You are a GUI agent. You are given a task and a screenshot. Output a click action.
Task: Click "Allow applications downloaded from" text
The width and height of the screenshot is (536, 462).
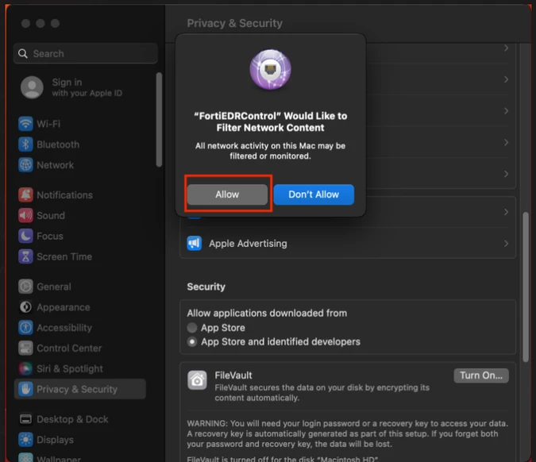267,313
